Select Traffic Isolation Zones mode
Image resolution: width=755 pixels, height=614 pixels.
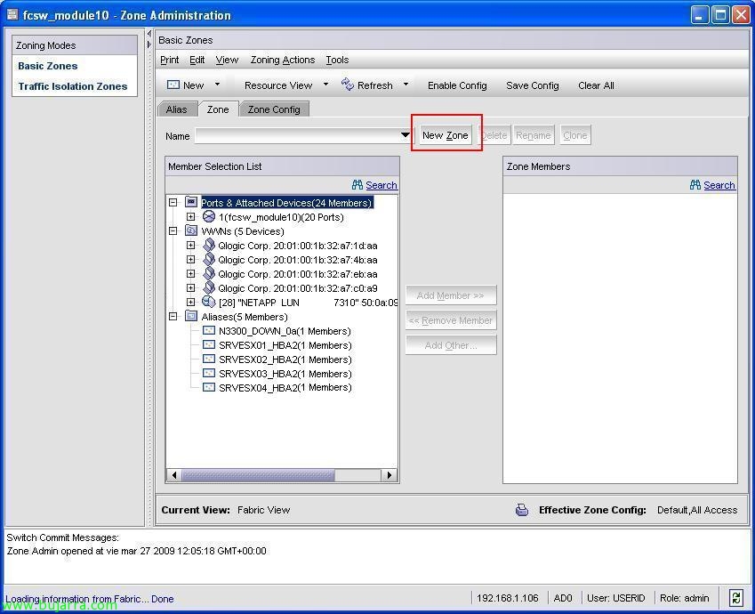click(73, 86)
